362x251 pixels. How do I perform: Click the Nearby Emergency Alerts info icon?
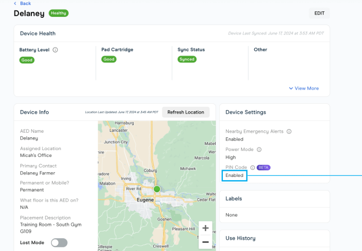coord(289,131)
